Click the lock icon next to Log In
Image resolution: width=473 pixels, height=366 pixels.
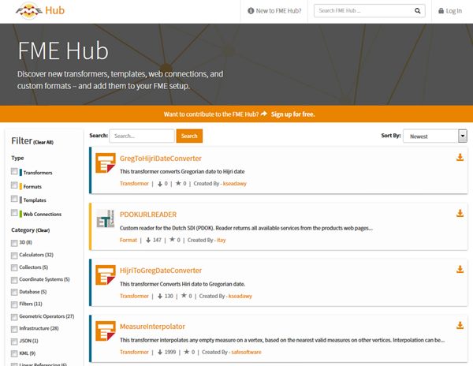(x=441, y=11)
